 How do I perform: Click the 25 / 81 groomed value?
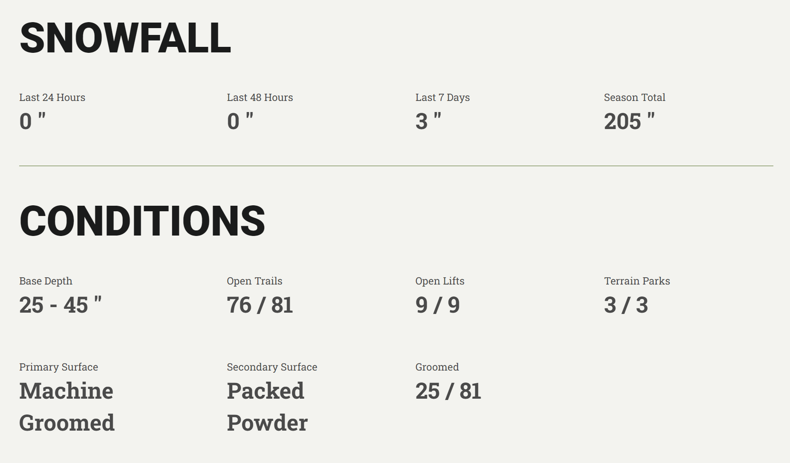448,391
